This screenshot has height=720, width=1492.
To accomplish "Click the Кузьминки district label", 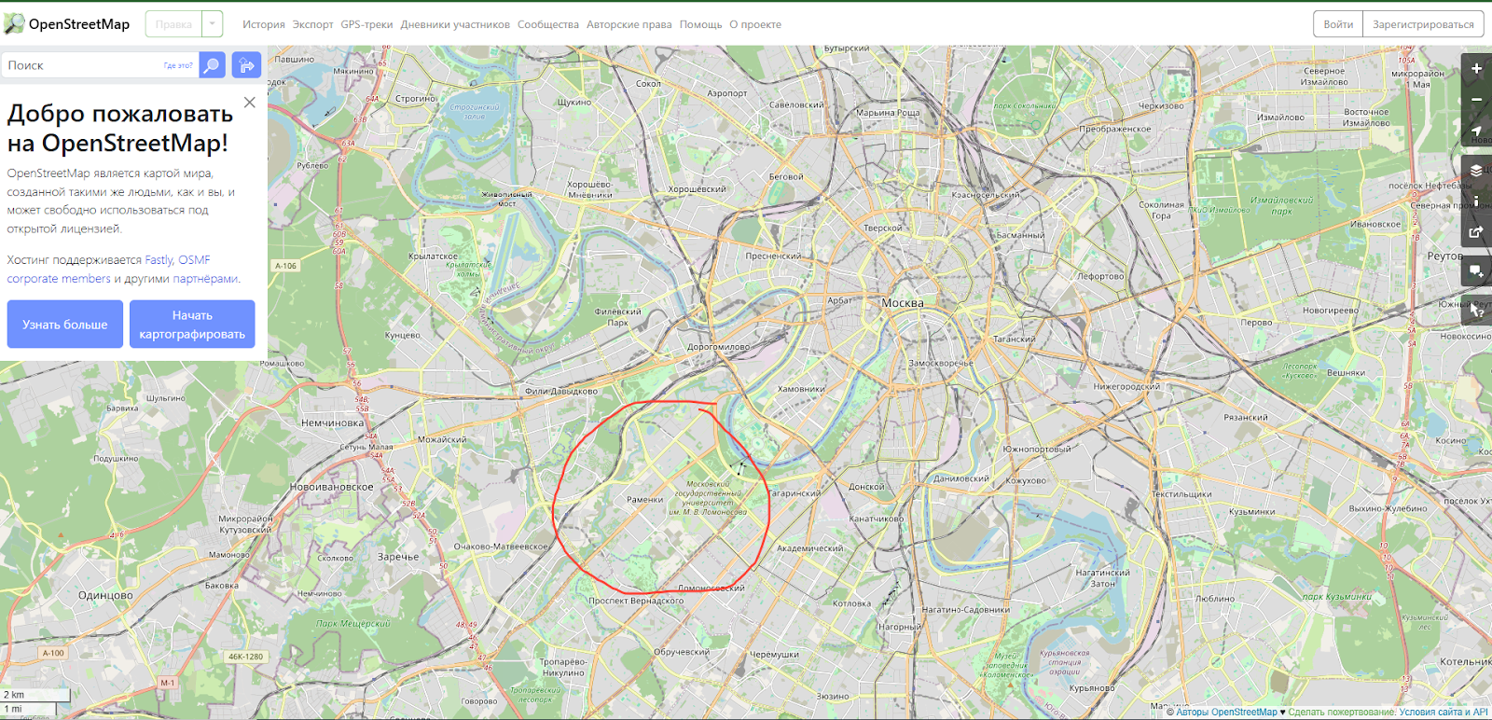I will [x=1252, y=511].
